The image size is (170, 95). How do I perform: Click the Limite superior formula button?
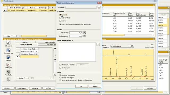(84, 36)
